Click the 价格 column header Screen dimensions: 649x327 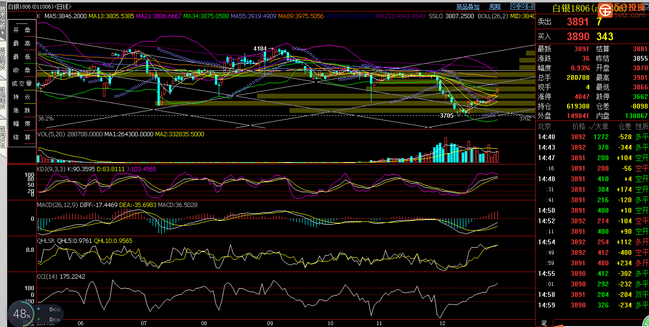tap(579, 127)
